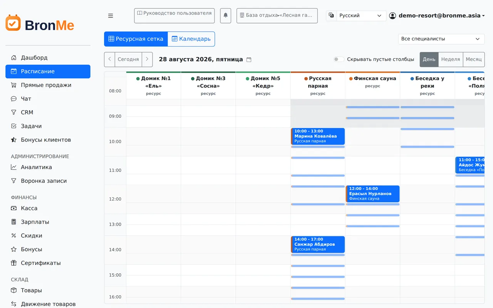Open Бонусы under Финансы
The width and height of the screenshot is (493, 308).
coord(48,249)
